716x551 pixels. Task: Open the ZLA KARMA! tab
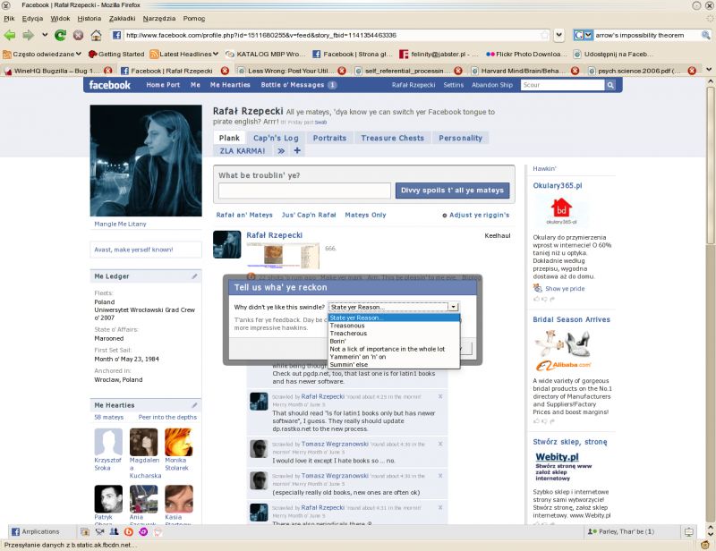click(x=242, y=150)
